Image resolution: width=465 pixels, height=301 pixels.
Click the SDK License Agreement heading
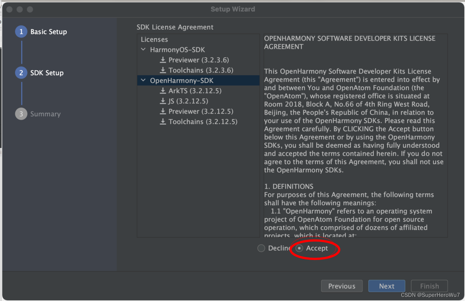175,27
